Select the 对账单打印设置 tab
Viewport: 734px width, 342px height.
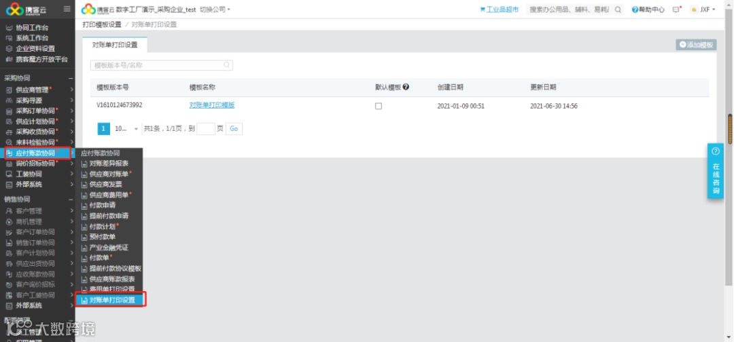pyautogui.click(x=115, y=45)
